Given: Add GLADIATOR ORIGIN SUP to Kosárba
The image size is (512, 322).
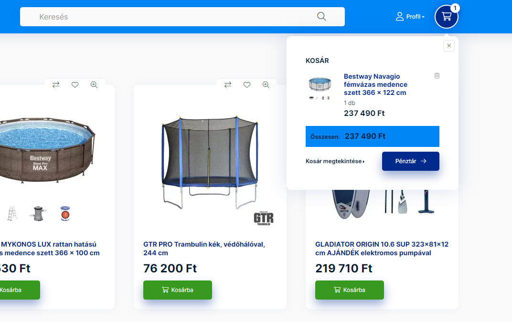Looking at the screenshot, I should click(350, 290).
